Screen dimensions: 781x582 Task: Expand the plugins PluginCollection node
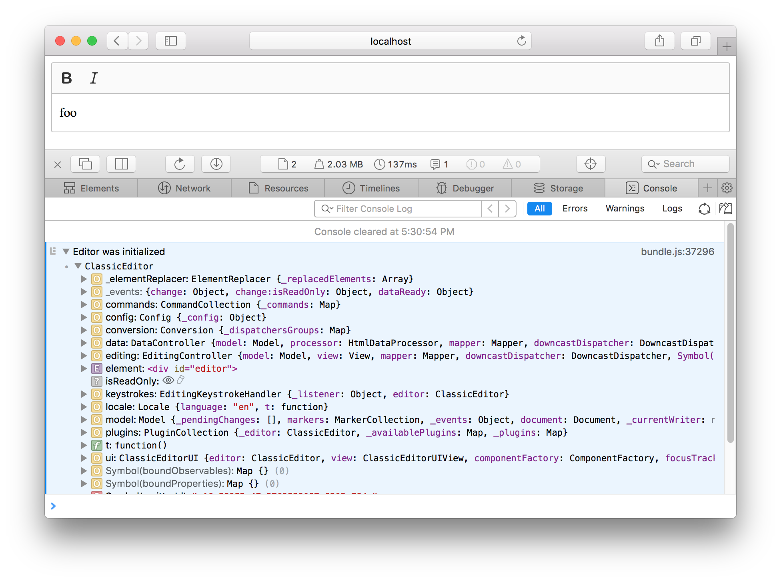85,432
